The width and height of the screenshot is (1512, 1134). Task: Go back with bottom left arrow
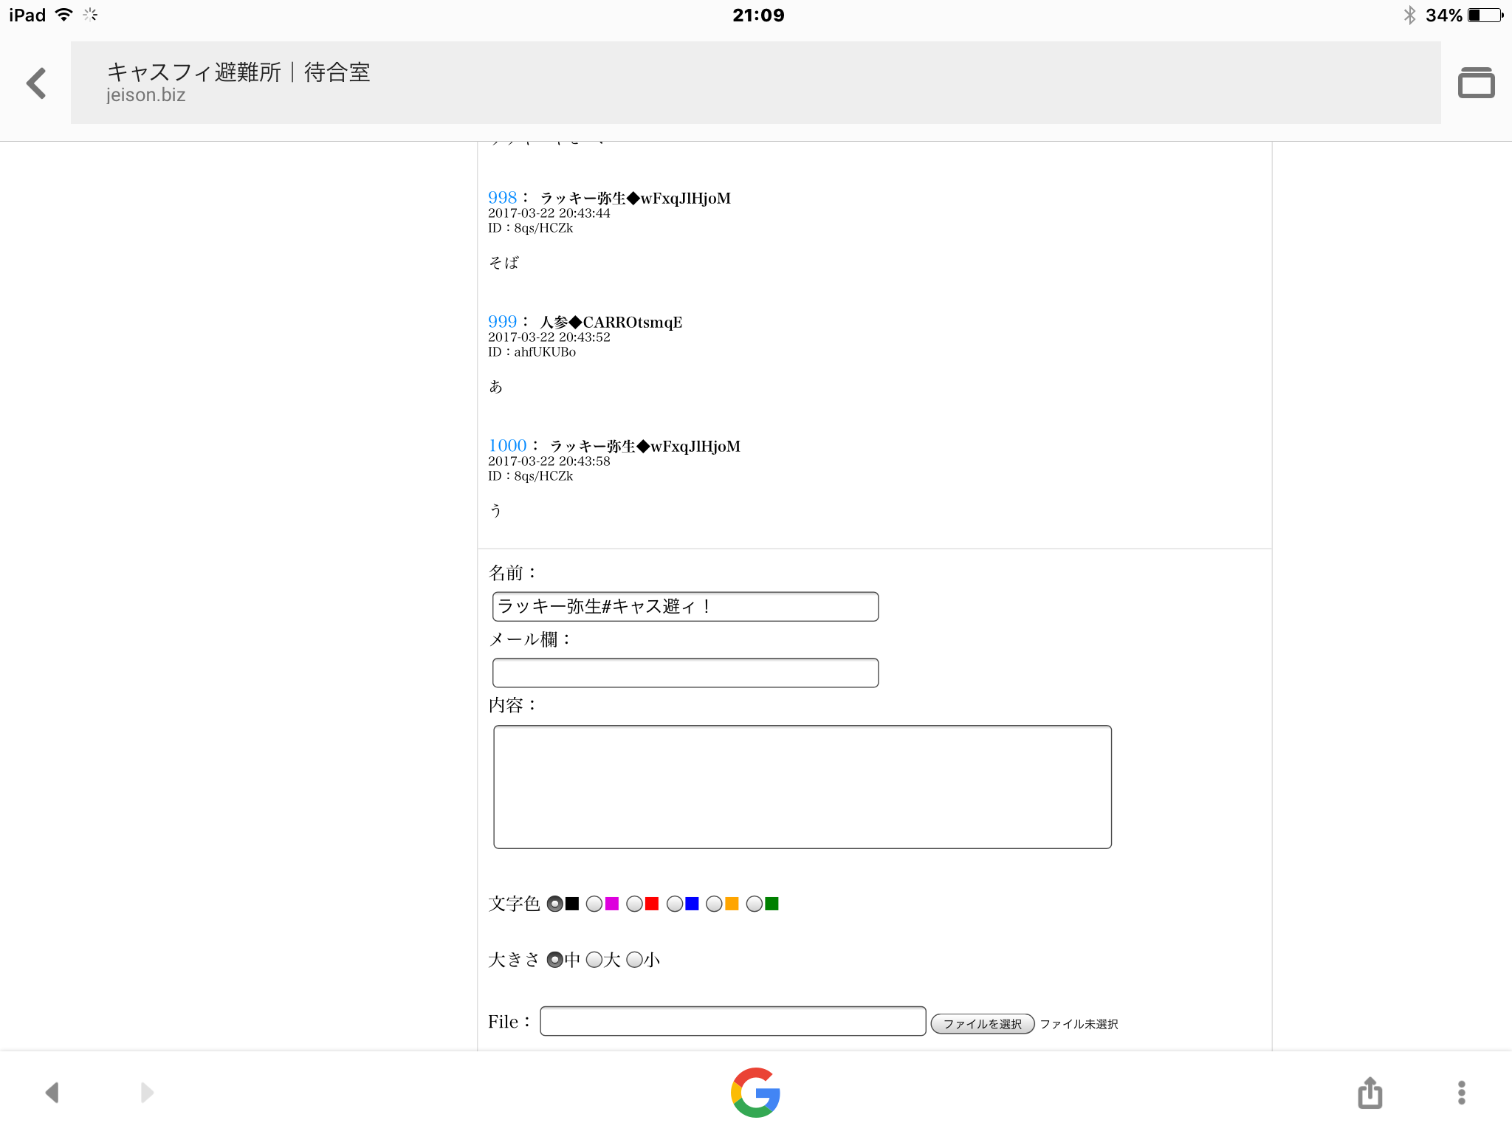point(52,1093)
